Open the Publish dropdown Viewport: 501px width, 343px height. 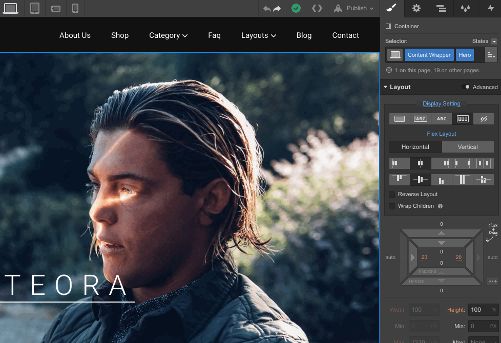(x=354, y=8)
